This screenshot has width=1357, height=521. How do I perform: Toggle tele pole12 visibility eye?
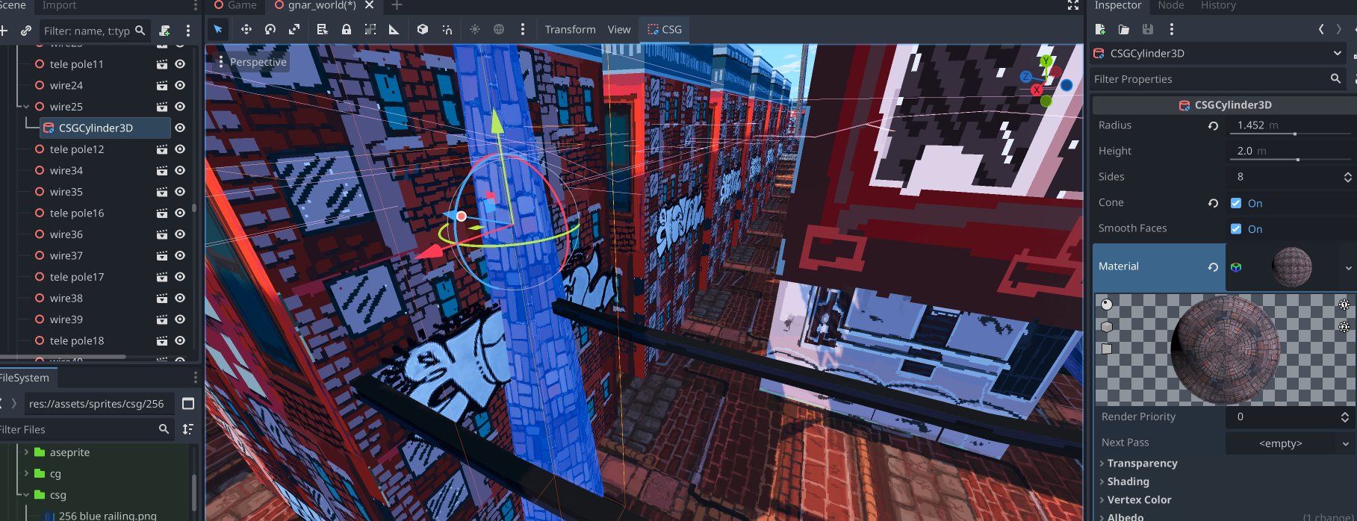pyautogui.click(x=180, y=149)
